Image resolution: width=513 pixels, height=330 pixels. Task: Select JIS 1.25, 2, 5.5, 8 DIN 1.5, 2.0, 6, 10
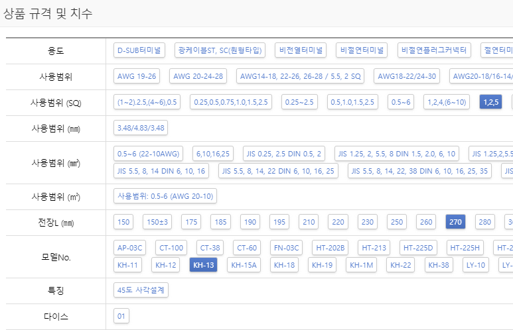pos(396,154)
